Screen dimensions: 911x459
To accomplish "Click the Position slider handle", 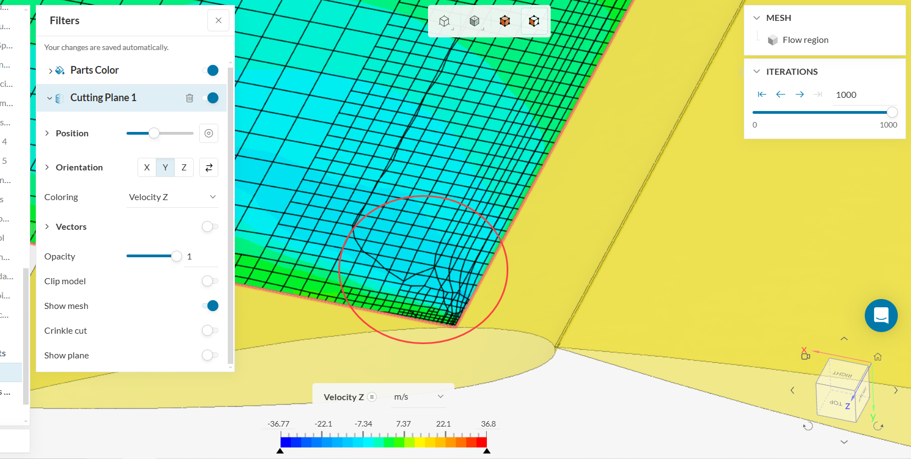I will click(x=154, y=133).
